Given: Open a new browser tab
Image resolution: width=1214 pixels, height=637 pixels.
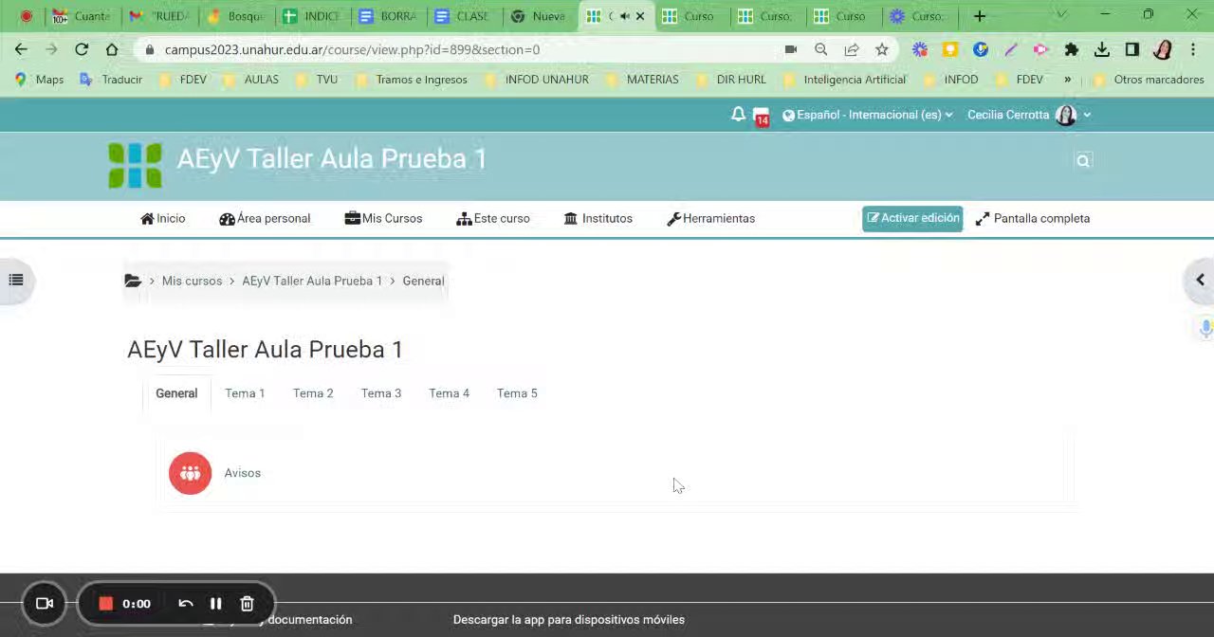Looking at the screenshot, I should click(x=980, y=16).
